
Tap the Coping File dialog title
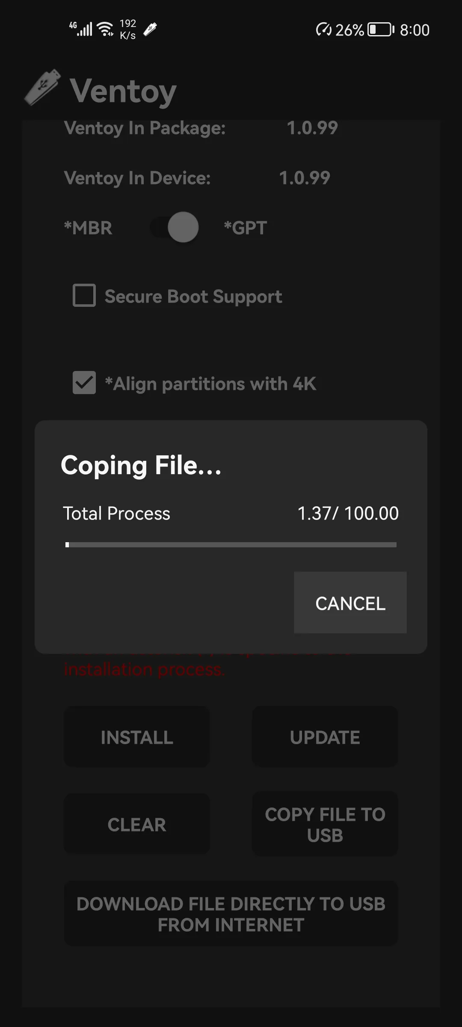point(141,466)
